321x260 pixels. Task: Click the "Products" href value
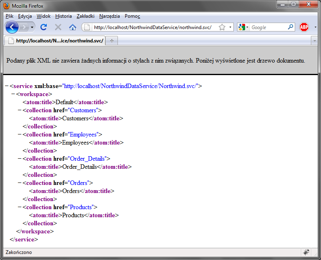click(81, 207)
